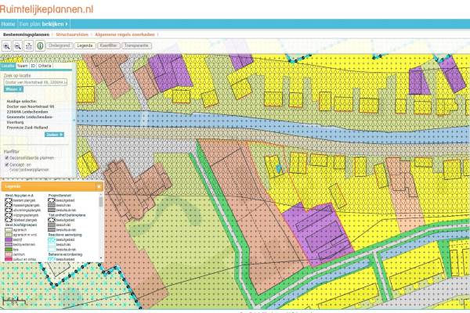Click the green info tool icon

pyautogui.click(x=40, y=46)
